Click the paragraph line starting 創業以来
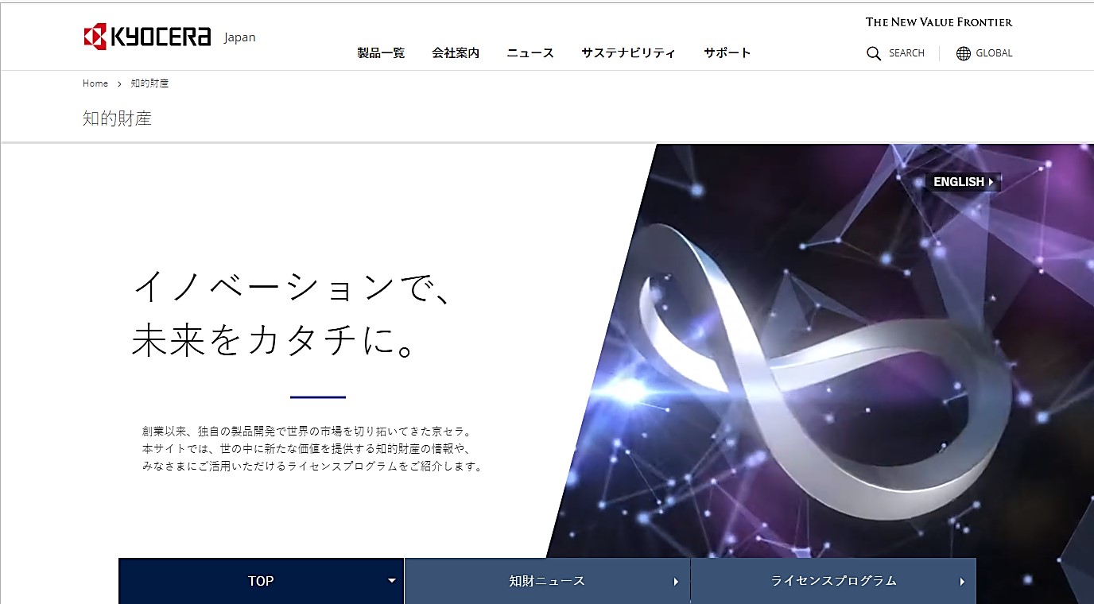 [x=308, y=432]
